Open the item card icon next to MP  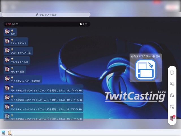[x=10, y=133]
